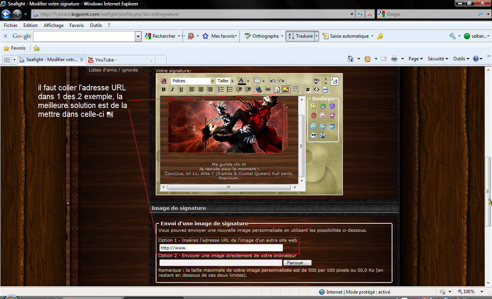Open the 100% zoom level dropdown
This screenshot has height=299, width=492.
coord(482,292)
